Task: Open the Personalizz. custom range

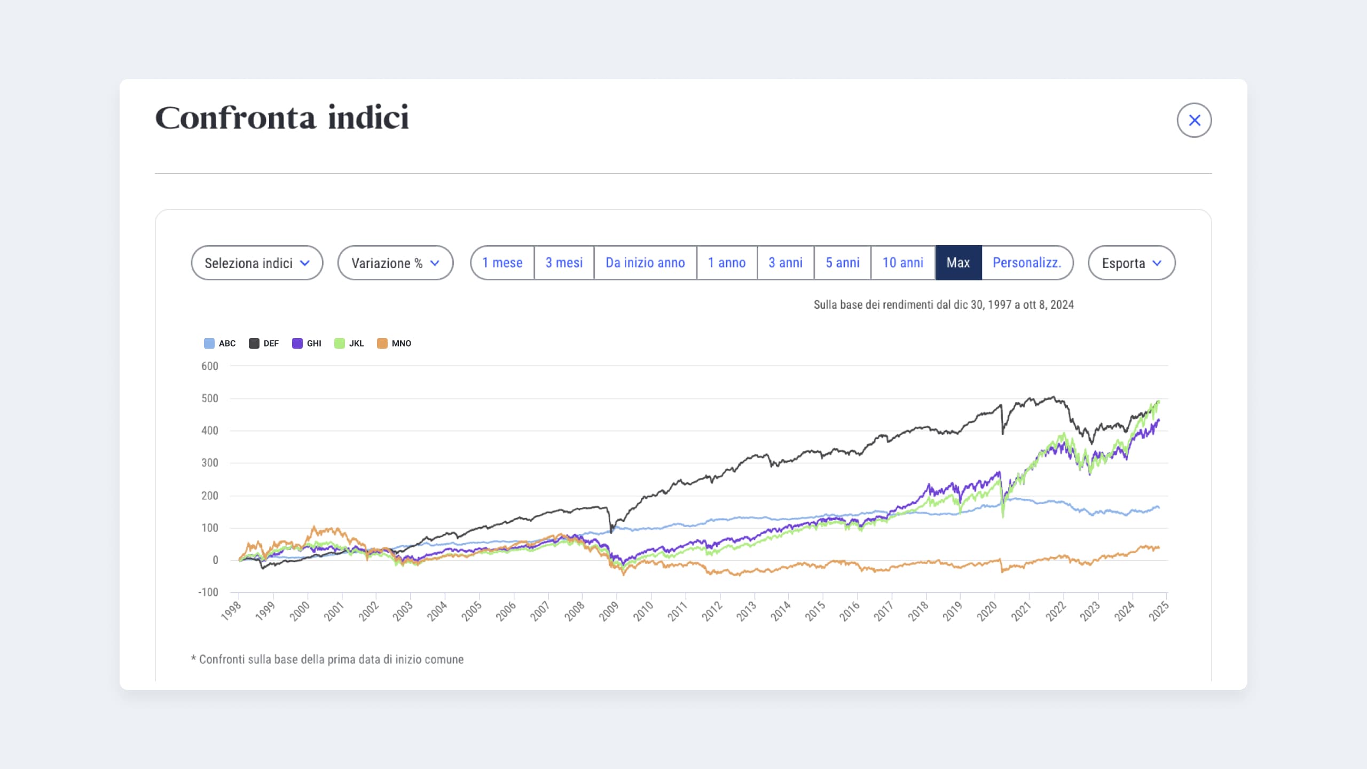Action: click(1027, 263)
